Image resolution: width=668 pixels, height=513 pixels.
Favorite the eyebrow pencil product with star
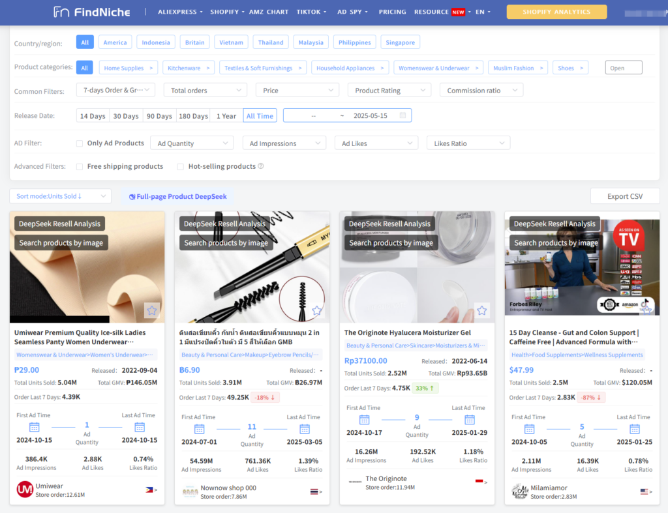coord(316,310)
